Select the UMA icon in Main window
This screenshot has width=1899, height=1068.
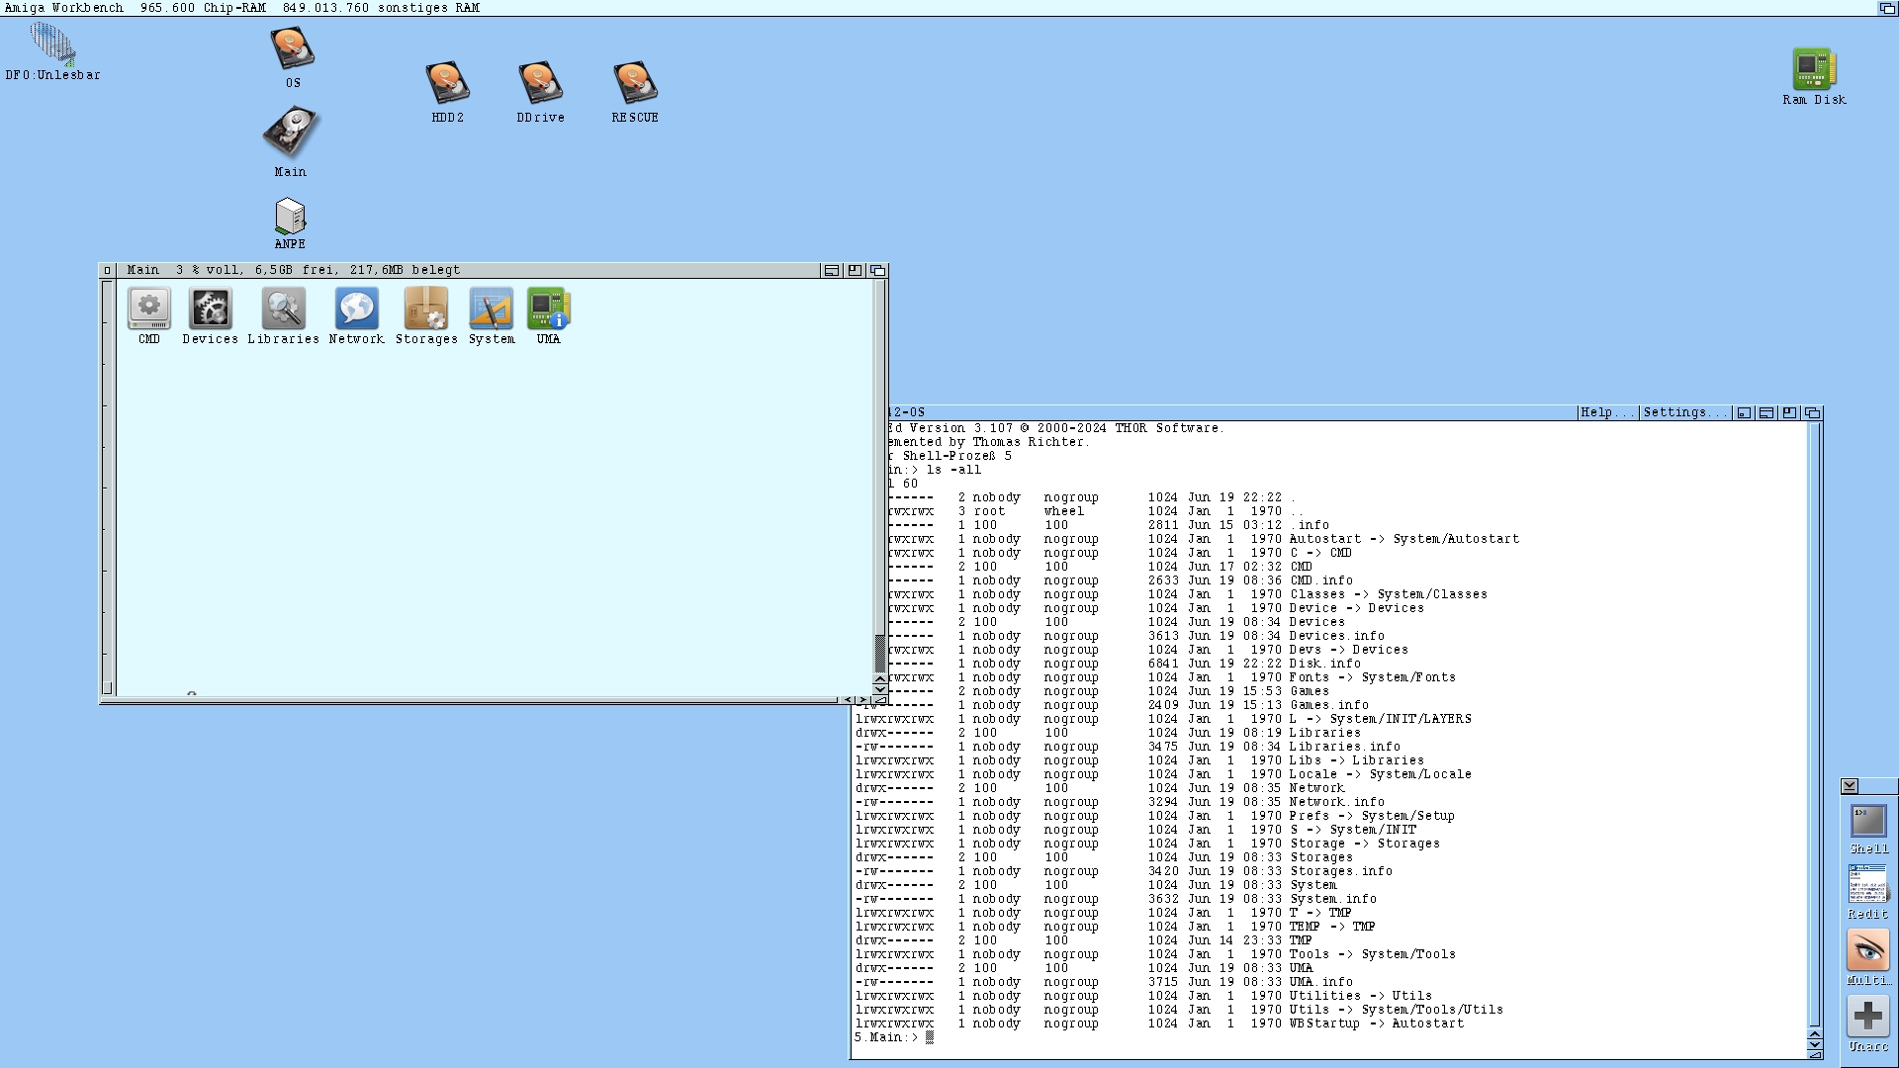point(548,310)
